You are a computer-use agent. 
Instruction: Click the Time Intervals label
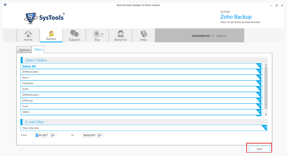[30, 128]
